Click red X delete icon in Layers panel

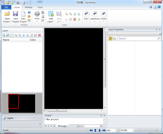(x=39, y=35)
